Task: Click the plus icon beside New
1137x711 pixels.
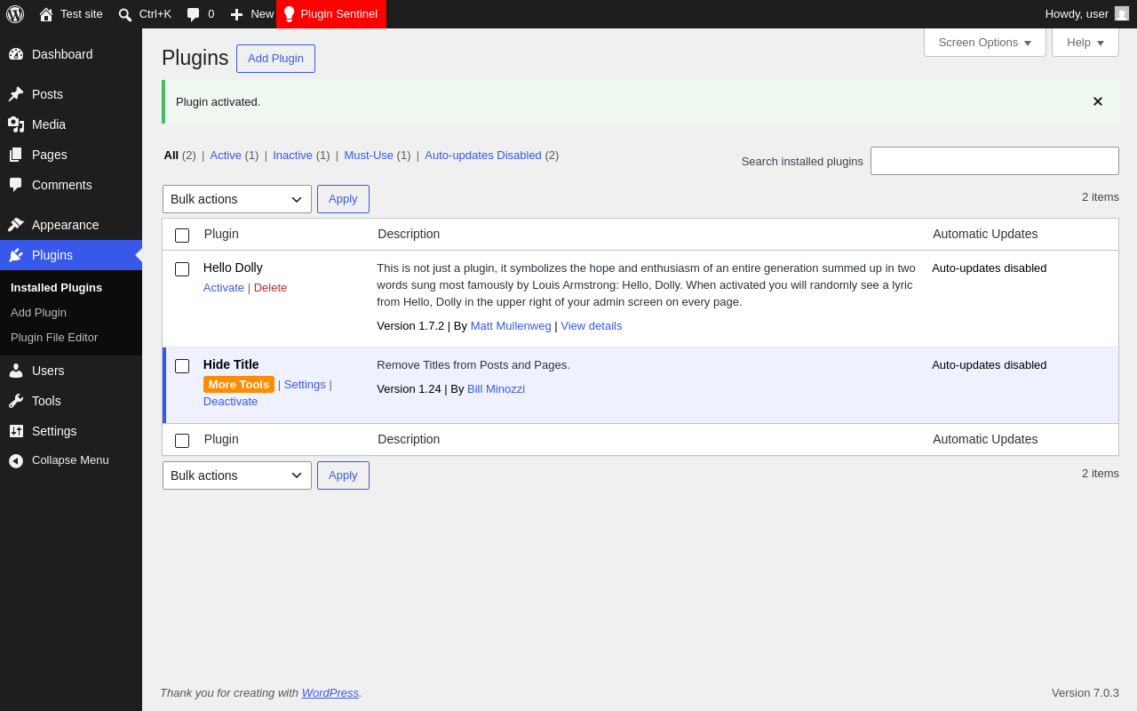Action: click(x=236, y=14)
